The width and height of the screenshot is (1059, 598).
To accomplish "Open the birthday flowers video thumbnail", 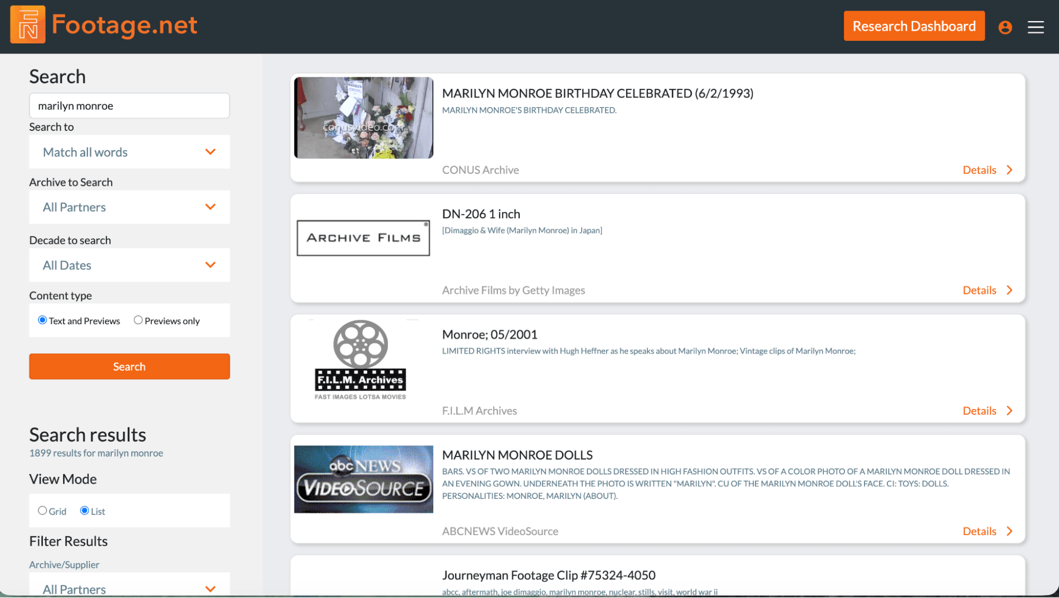I will tap(363, 118).
